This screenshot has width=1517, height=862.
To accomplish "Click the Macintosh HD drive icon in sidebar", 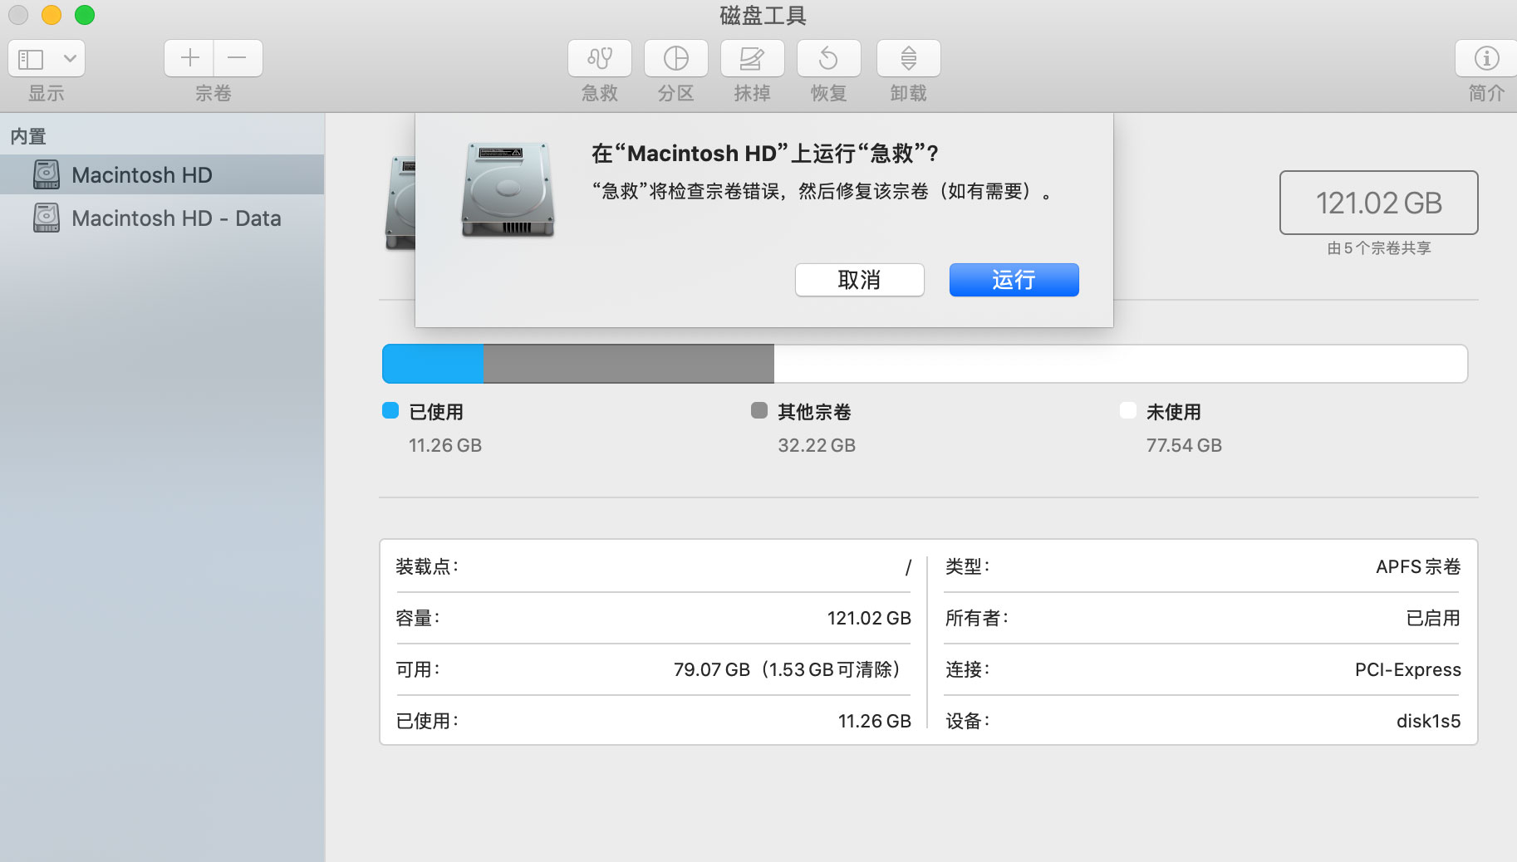I will [46, 174].
